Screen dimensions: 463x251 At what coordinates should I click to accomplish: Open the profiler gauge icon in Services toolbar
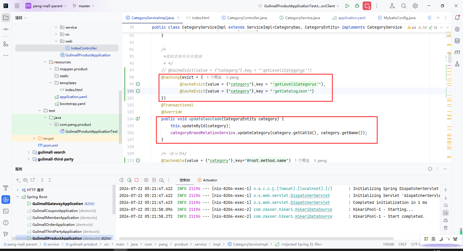(161, 180)
